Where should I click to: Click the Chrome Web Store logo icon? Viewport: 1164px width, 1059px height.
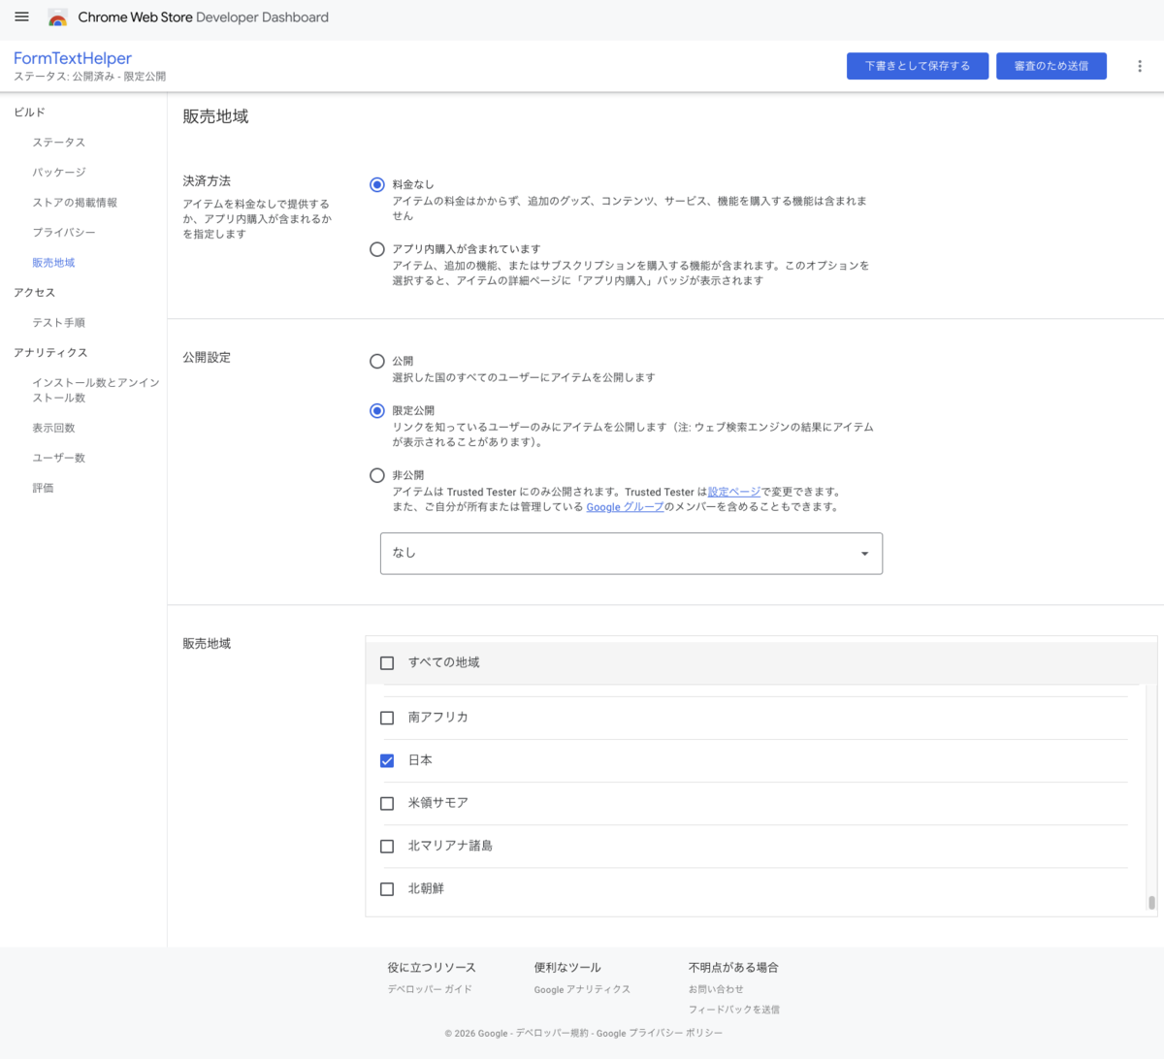pyautogui.click(x=58, y=17)
